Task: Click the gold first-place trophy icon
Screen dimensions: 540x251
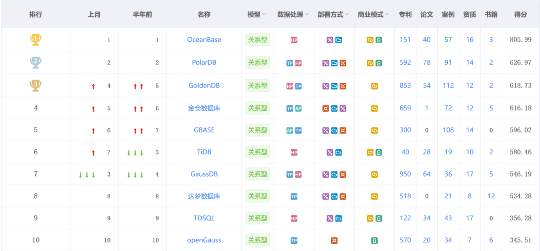Action: [x=36, y=40]
